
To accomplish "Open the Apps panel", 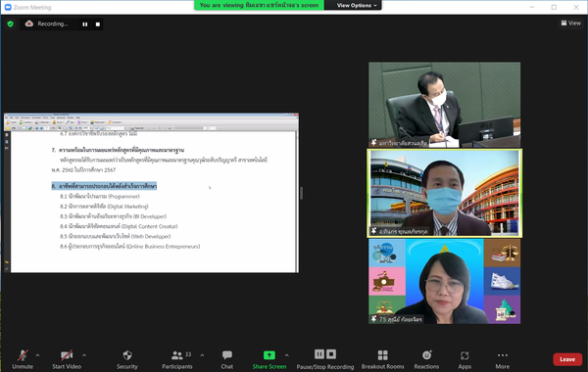I will point(465,359).
